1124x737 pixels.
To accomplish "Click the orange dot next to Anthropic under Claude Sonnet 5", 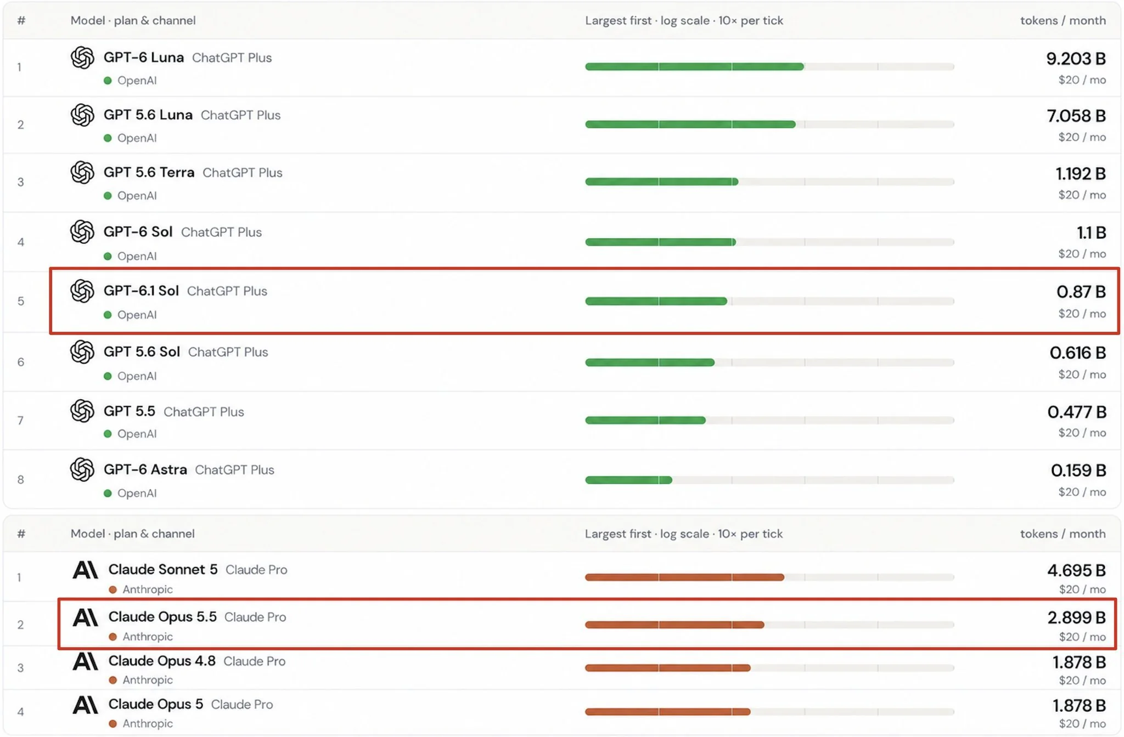I will (x=113, y=589).
